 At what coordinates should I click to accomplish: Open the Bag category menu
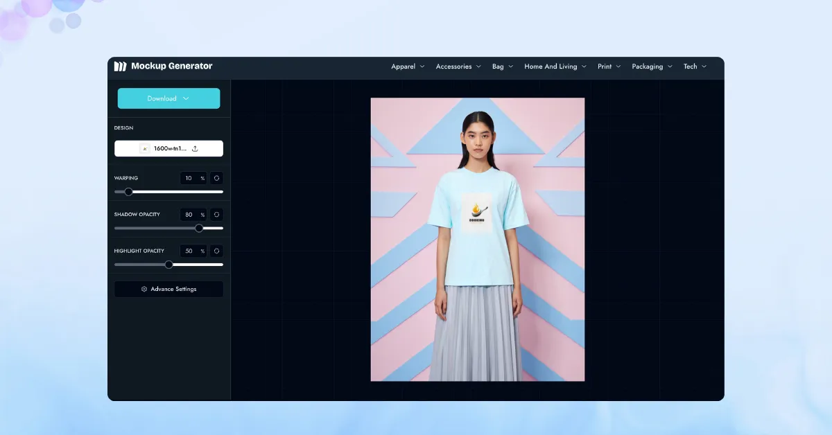(x=503, y=66)
